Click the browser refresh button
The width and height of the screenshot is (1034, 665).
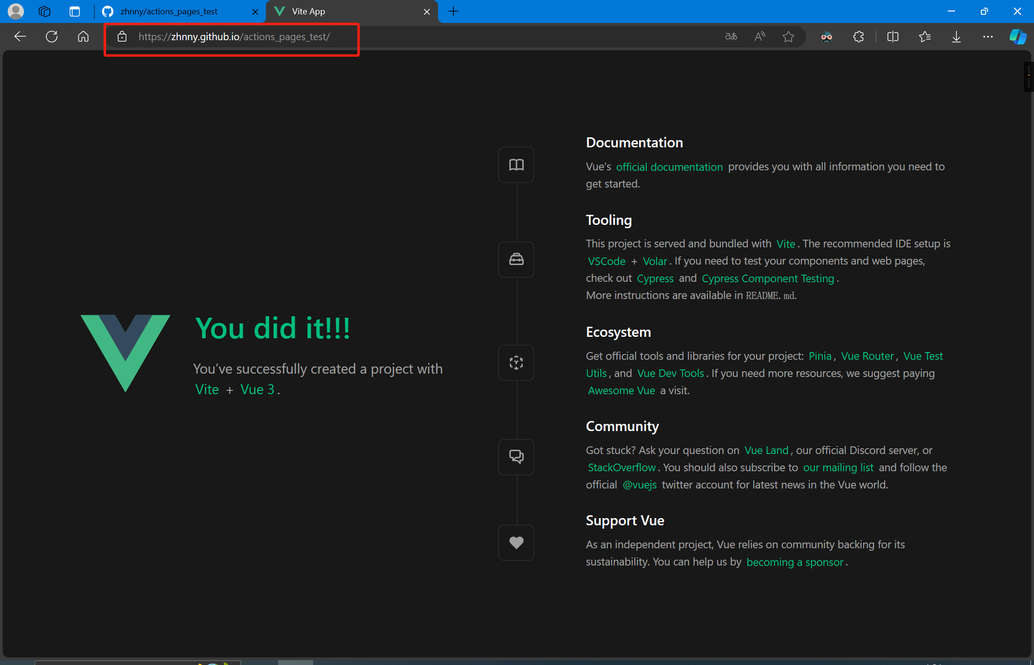pos(52,37)
